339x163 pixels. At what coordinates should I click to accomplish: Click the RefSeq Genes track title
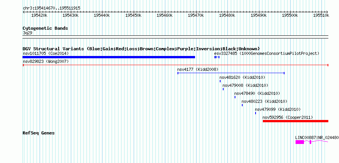pyautogui.click(x=39, y=133)
